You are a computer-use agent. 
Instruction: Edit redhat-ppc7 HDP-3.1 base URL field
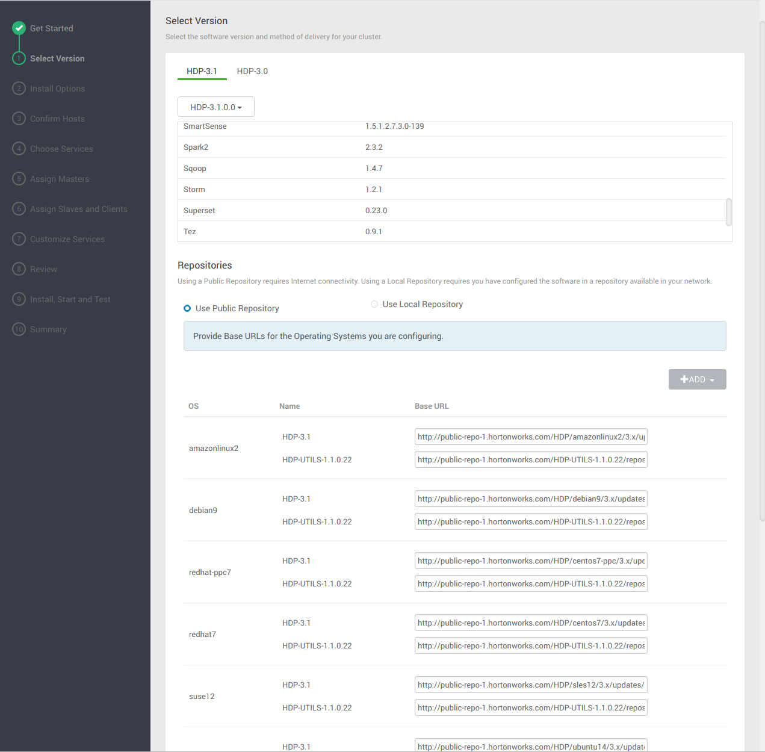click(x=531, y=561)
